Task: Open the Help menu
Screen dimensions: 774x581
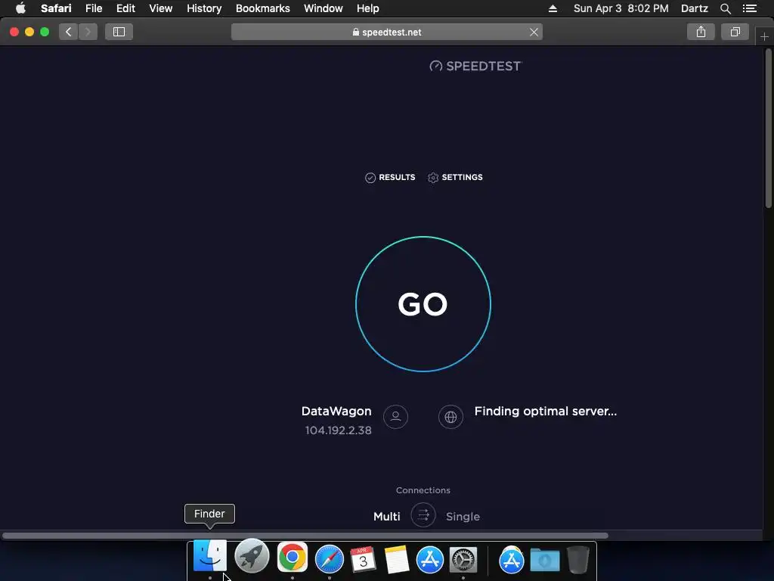Action: click(x=368, y=8)
